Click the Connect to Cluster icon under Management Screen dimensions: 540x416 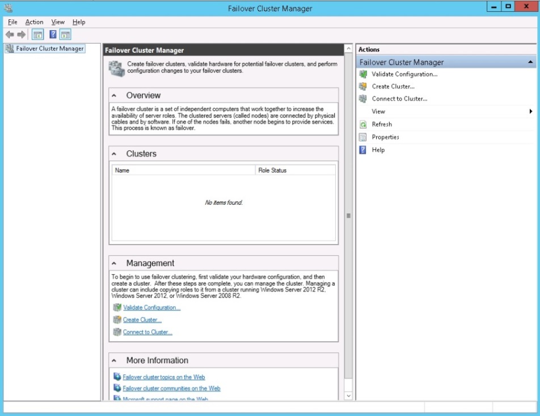coord(117,332)
